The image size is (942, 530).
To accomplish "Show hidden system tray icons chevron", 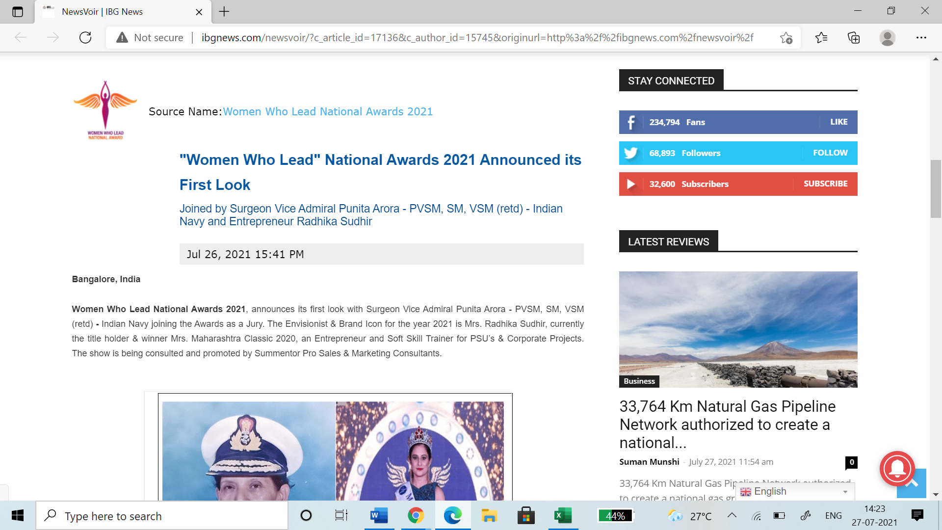I will tap(732, 516).
